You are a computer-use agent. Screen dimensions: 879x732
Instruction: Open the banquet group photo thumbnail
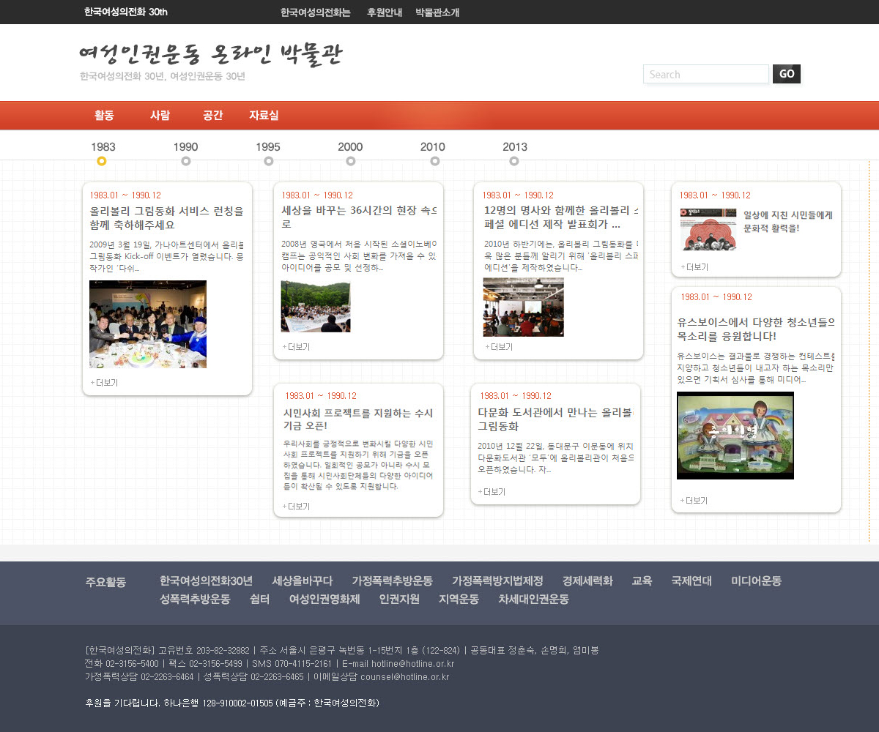click(148, 324)
